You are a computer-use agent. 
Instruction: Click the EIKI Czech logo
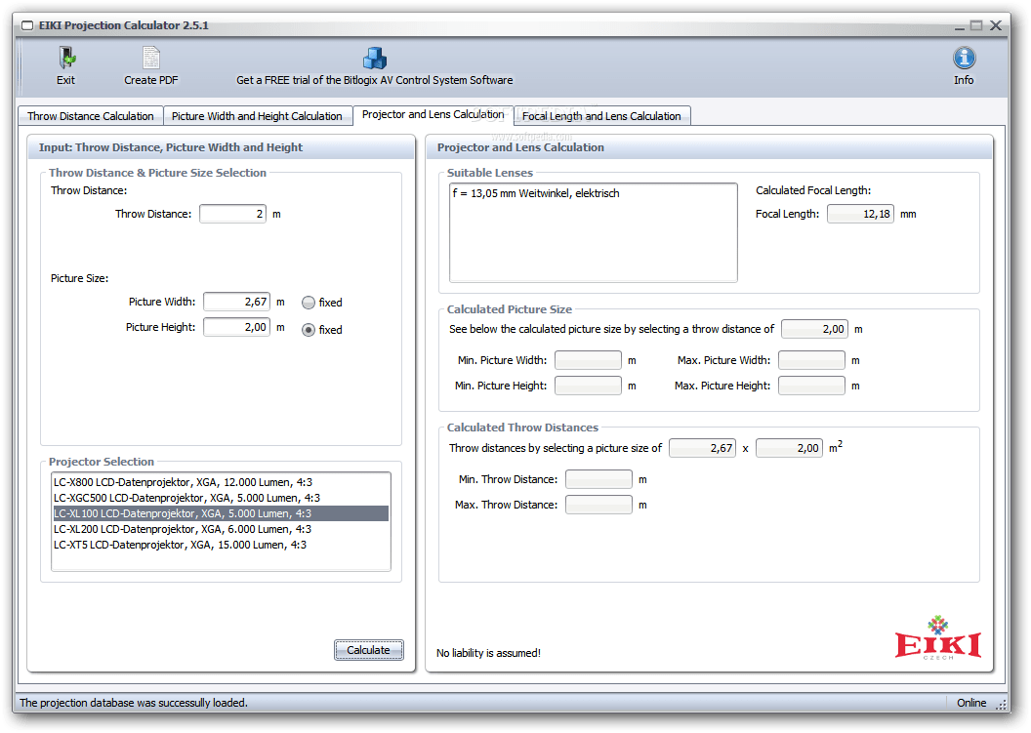936,645
